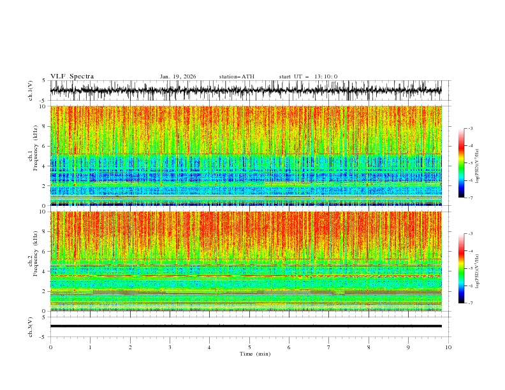Viewport: 505px width, 390px height.
Task: Click the '5' tick on time axis
Action: point(249,347)
